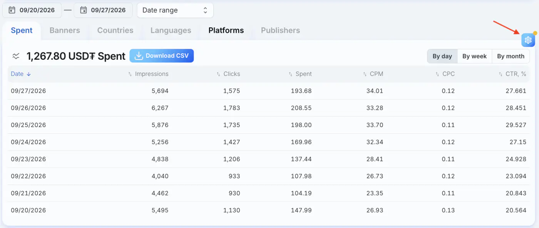Sort by Spent column arrows icon

pos(291,74)
